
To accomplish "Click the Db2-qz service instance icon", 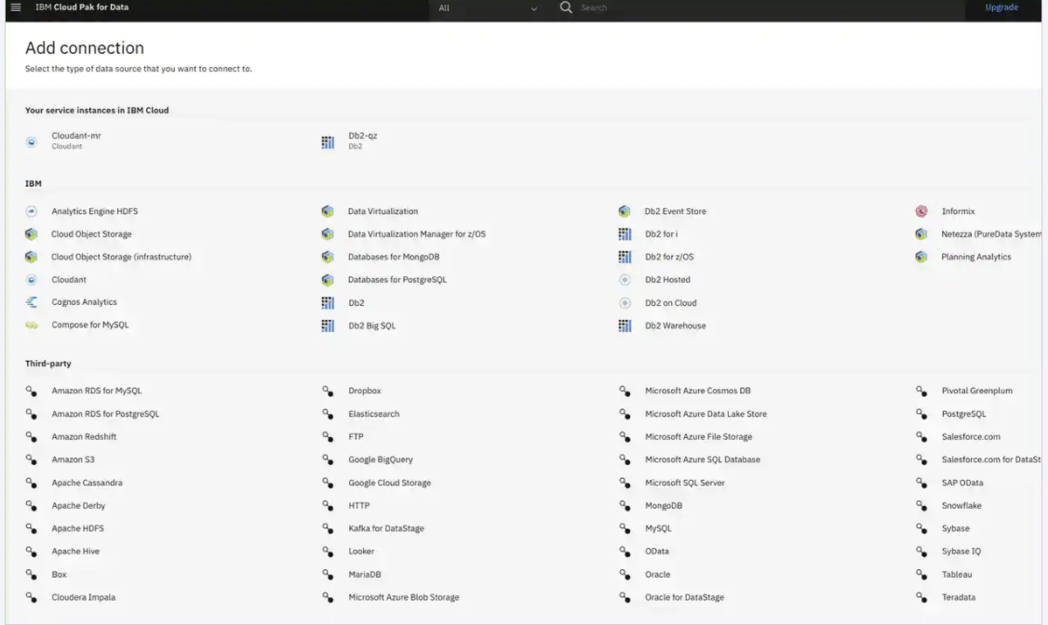I will (x=328, y=142).
